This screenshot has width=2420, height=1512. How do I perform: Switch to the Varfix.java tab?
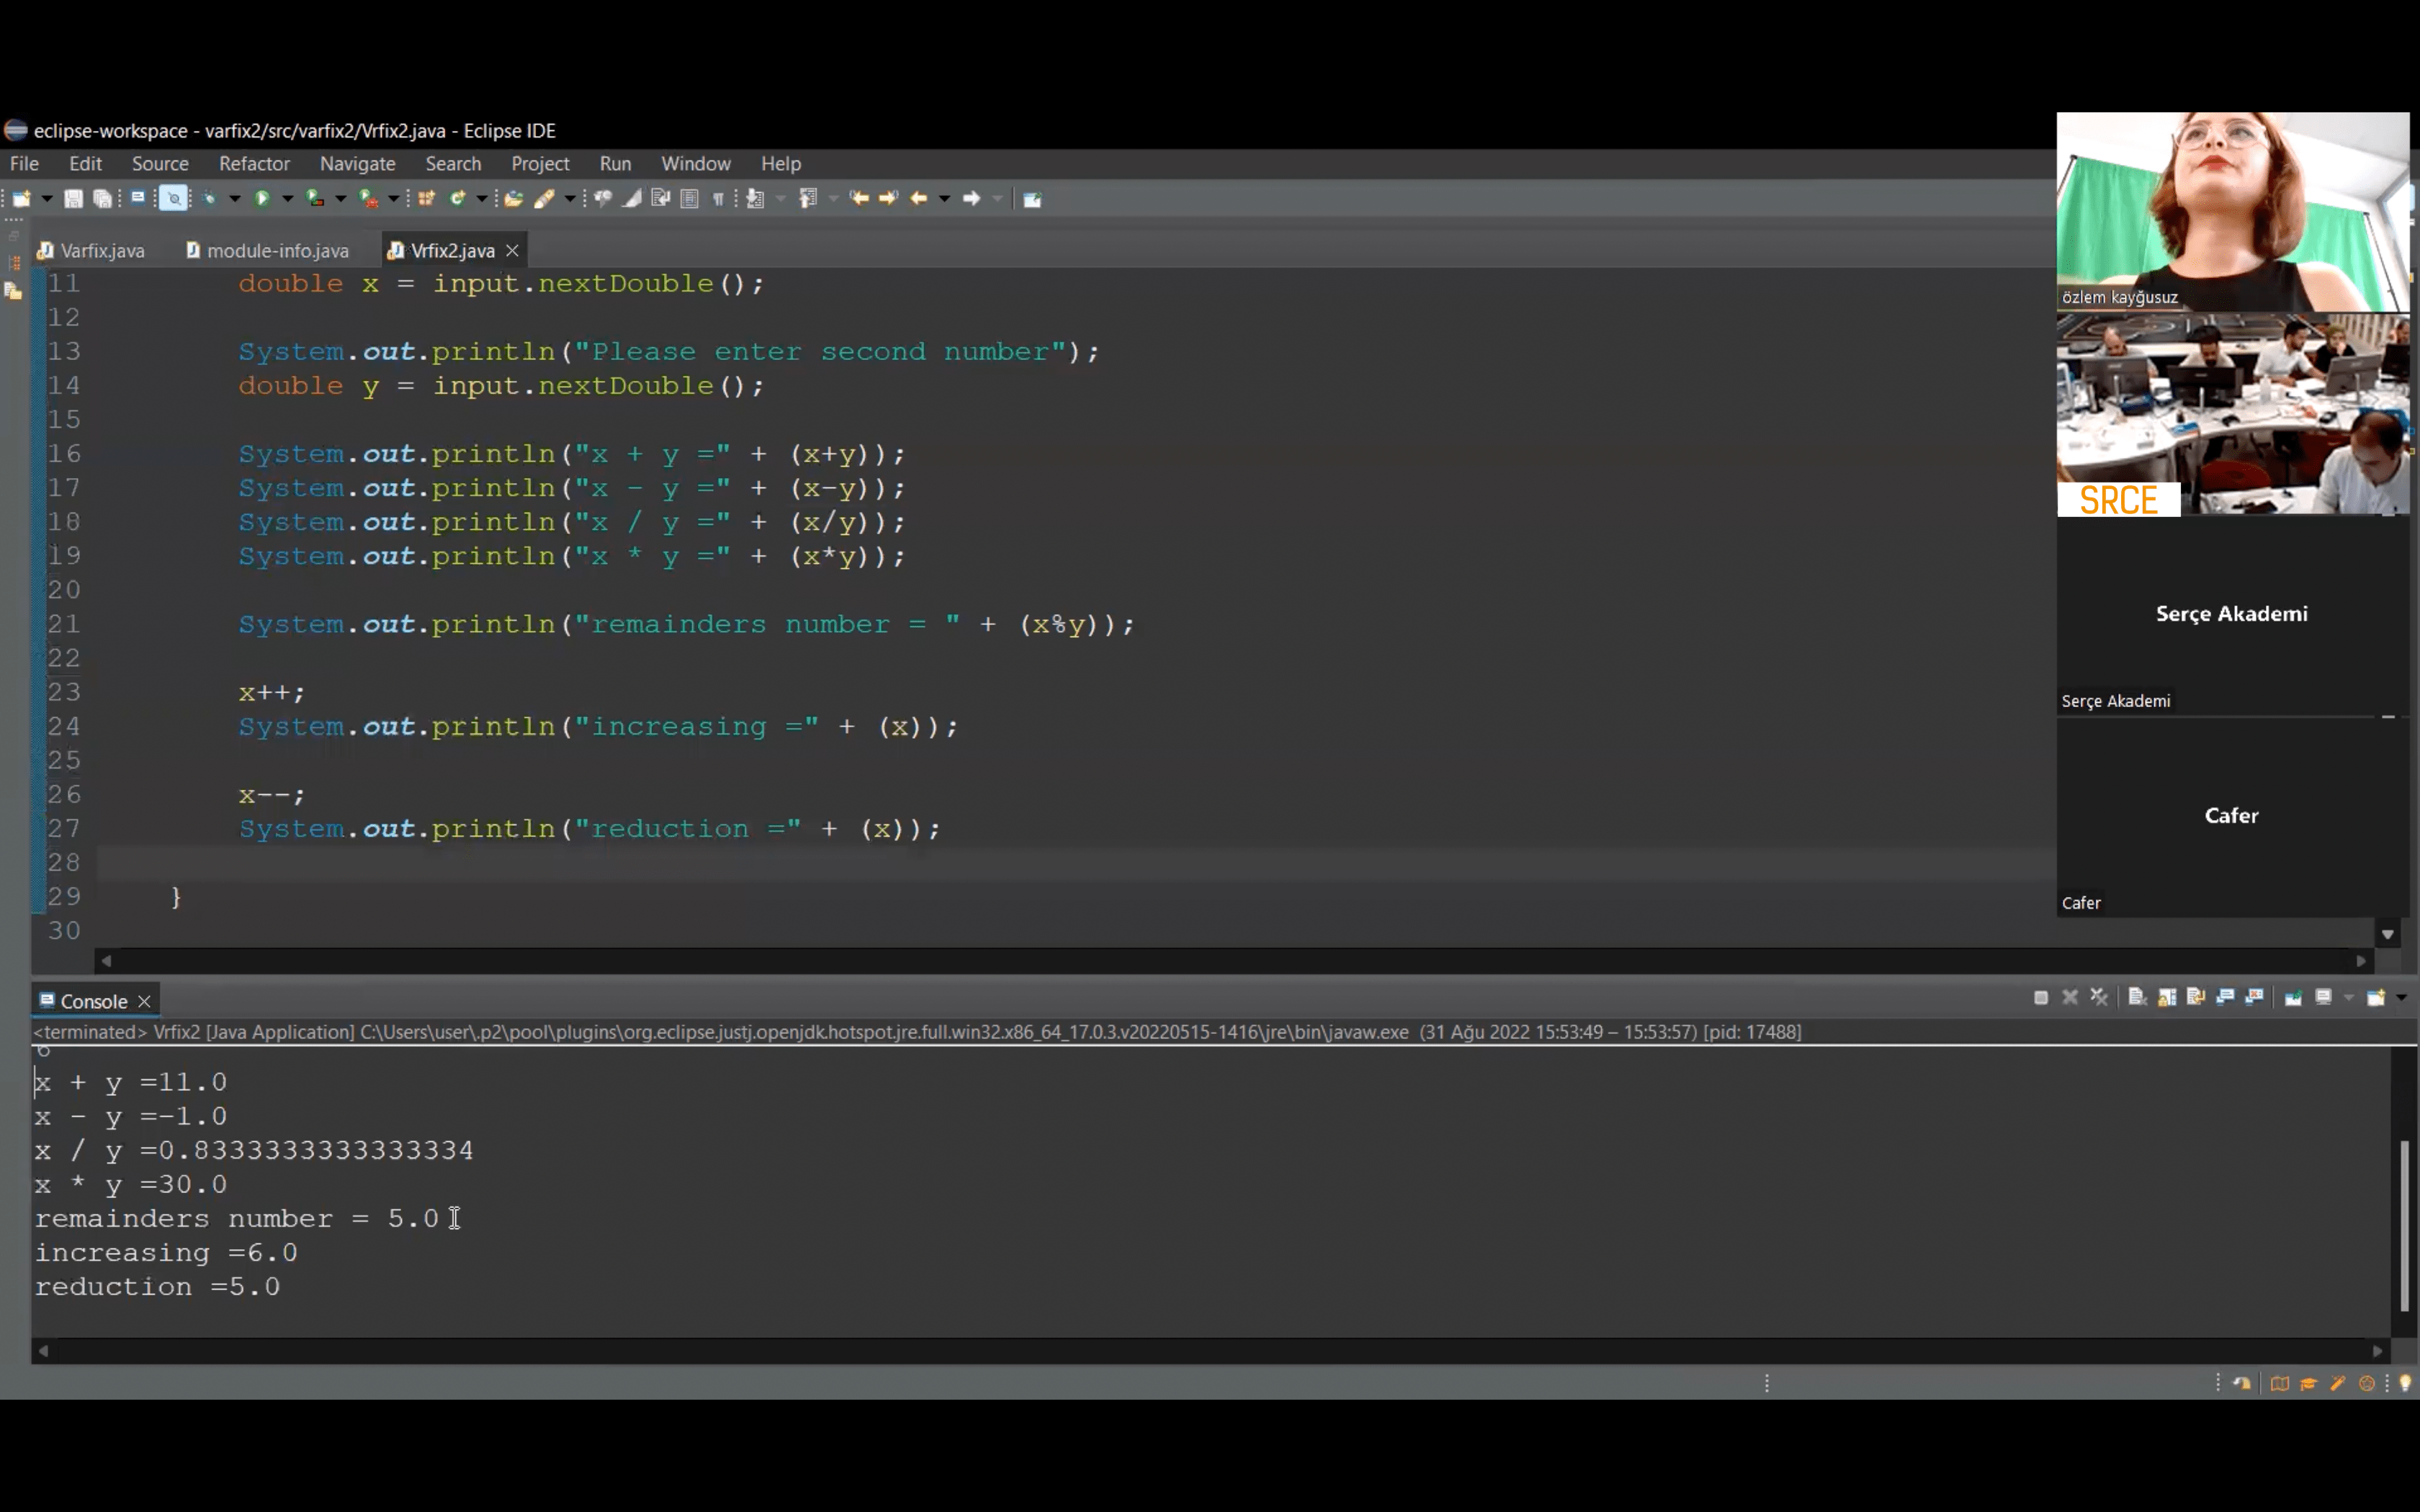coord(92,250)
